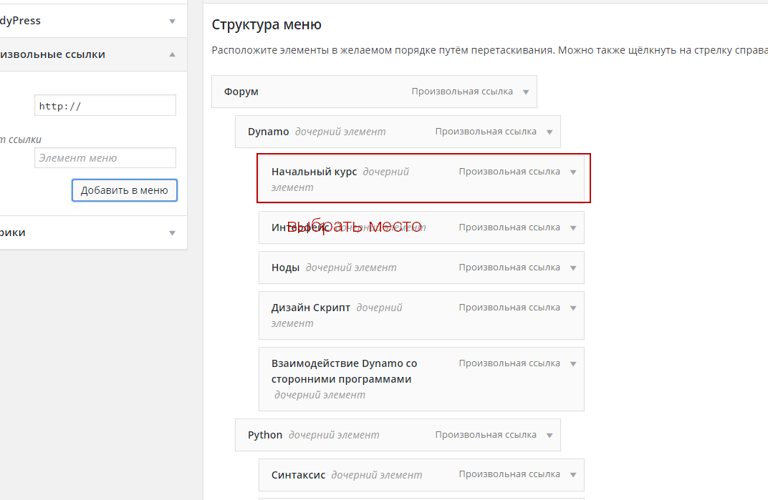
Task: Click Произвольная ссылка label in the Python row
Action: [486, 435]
